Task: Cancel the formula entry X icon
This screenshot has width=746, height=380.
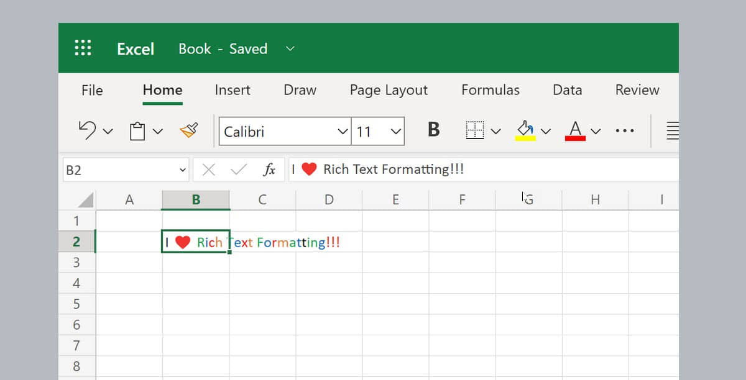Action: (209, 170)
